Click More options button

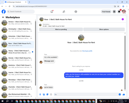tap(104, 29)
